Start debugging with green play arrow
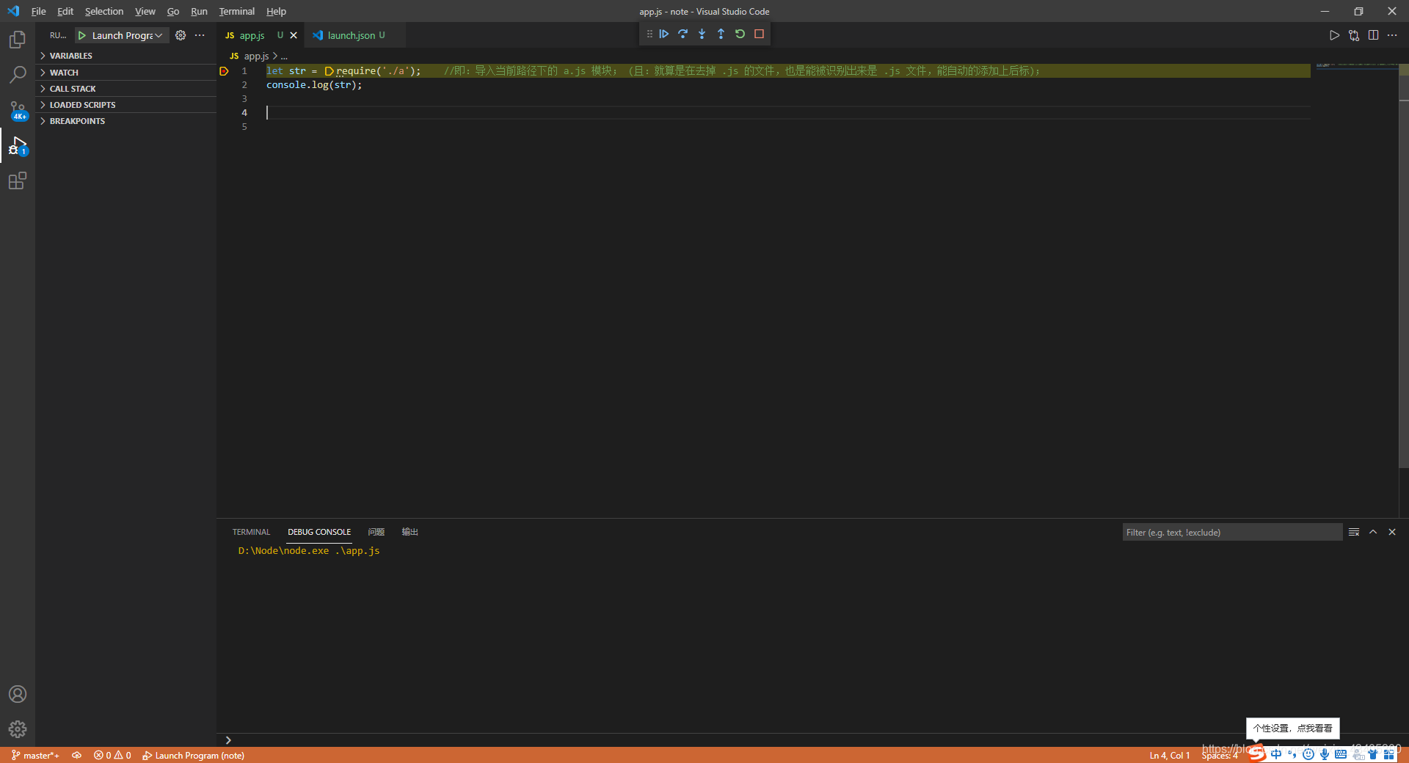Image resolution: width=1409 pixels, height=763 pixels. point(82,35)
